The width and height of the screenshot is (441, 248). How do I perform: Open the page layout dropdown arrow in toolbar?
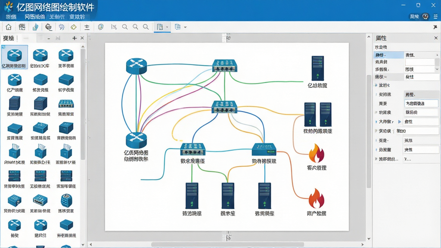pos(167,27)
